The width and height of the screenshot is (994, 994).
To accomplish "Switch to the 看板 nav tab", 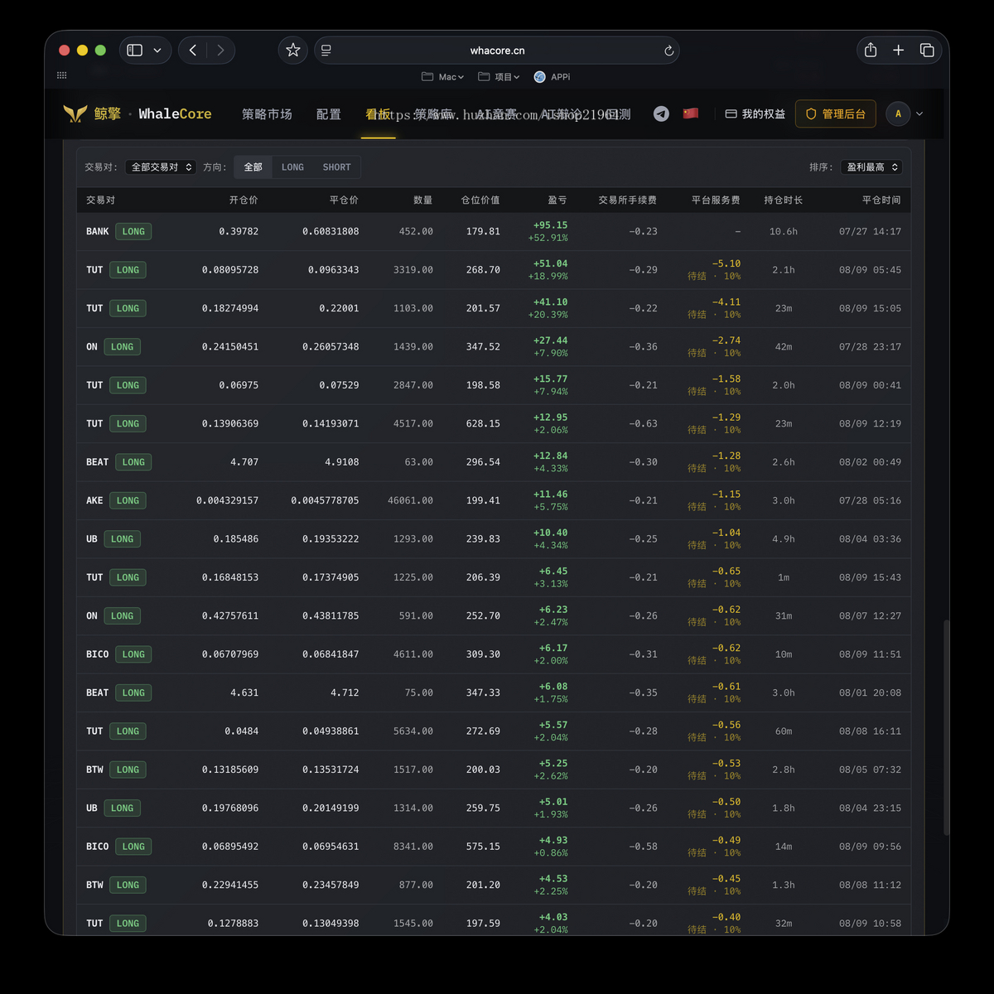I will coord(378,114).
